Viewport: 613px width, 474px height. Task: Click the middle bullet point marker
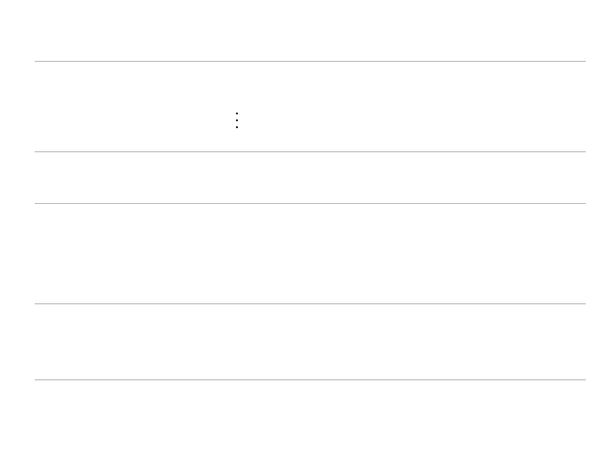(x=237, y=120)
